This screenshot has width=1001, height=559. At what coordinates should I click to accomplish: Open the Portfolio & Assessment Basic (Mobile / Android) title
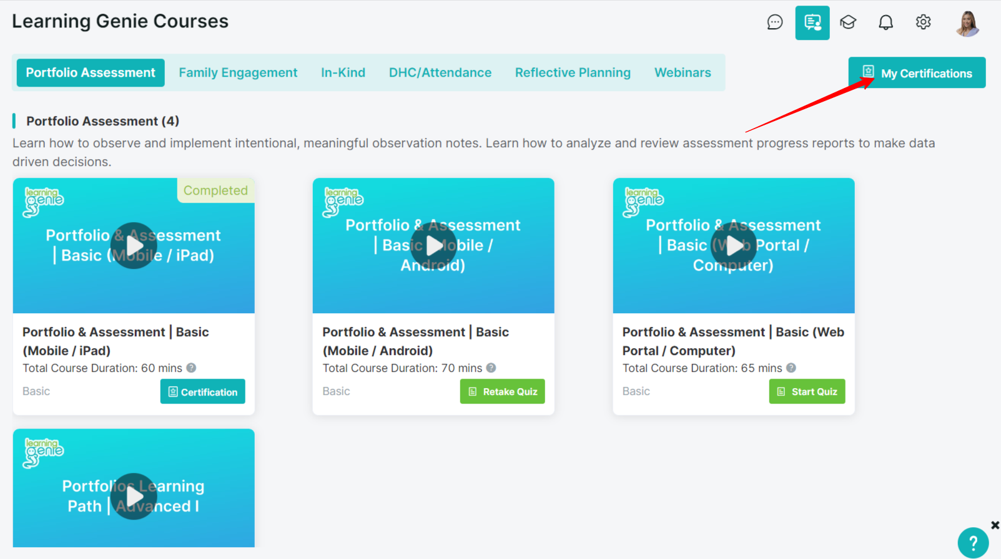coord(416,341)
